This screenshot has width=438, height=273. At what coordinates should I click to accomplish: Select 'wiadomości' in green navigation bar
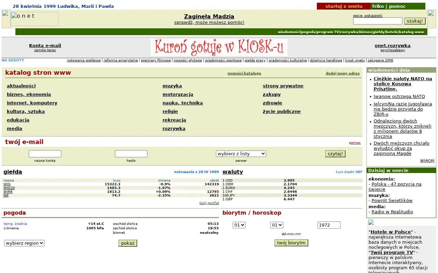[x=289, y=32]
